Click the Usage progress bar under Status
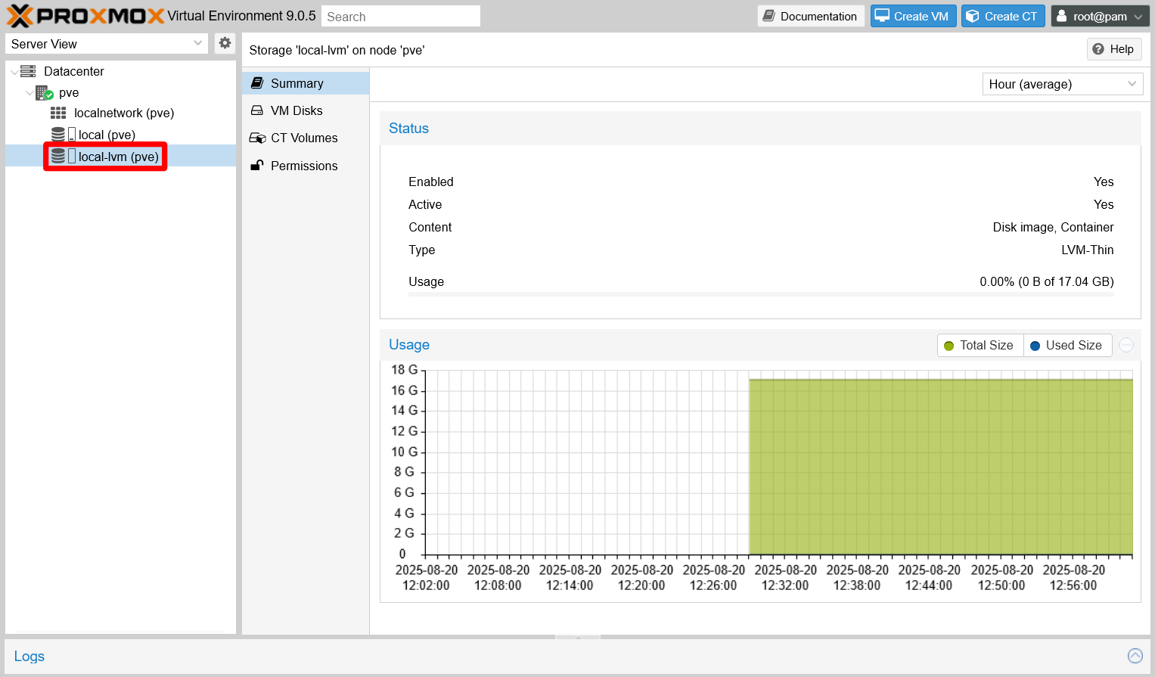The height and width of the screenshot is (677, 1155). coord(761,293)
